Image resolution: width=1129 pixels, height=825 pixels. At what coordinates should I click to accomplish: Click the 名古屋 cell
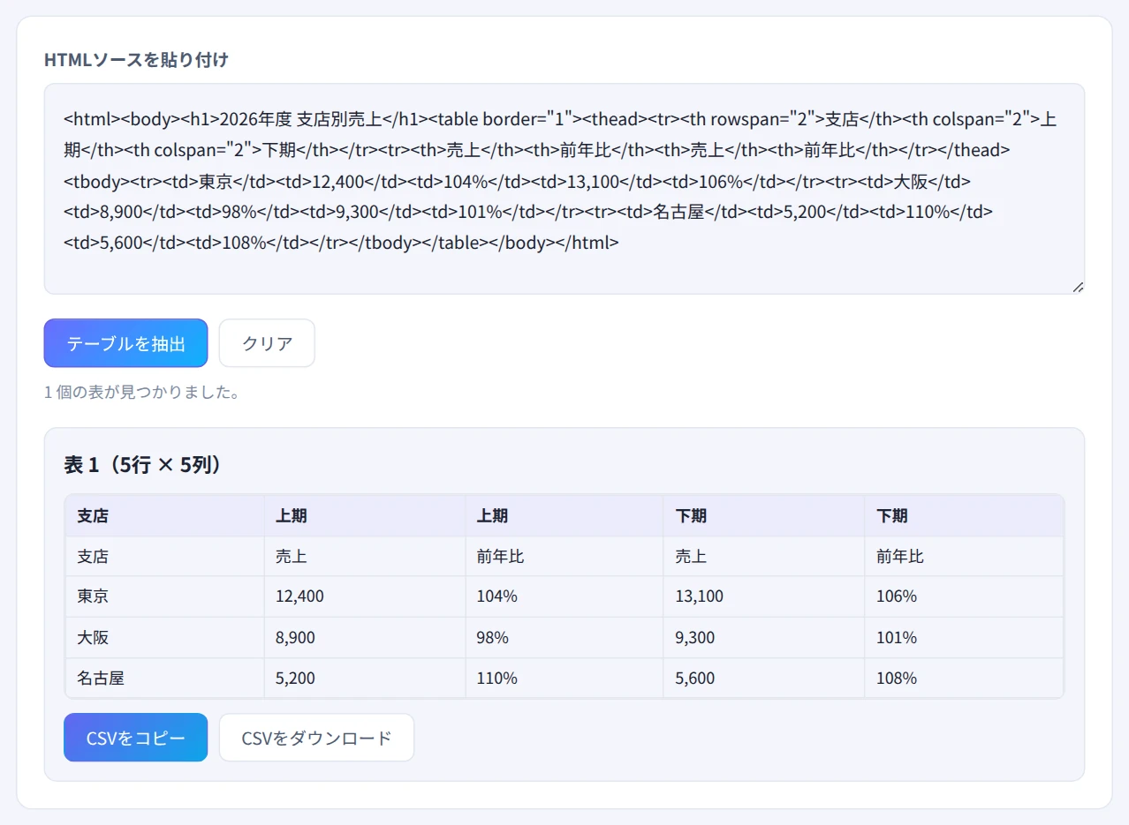coord(164,679)
